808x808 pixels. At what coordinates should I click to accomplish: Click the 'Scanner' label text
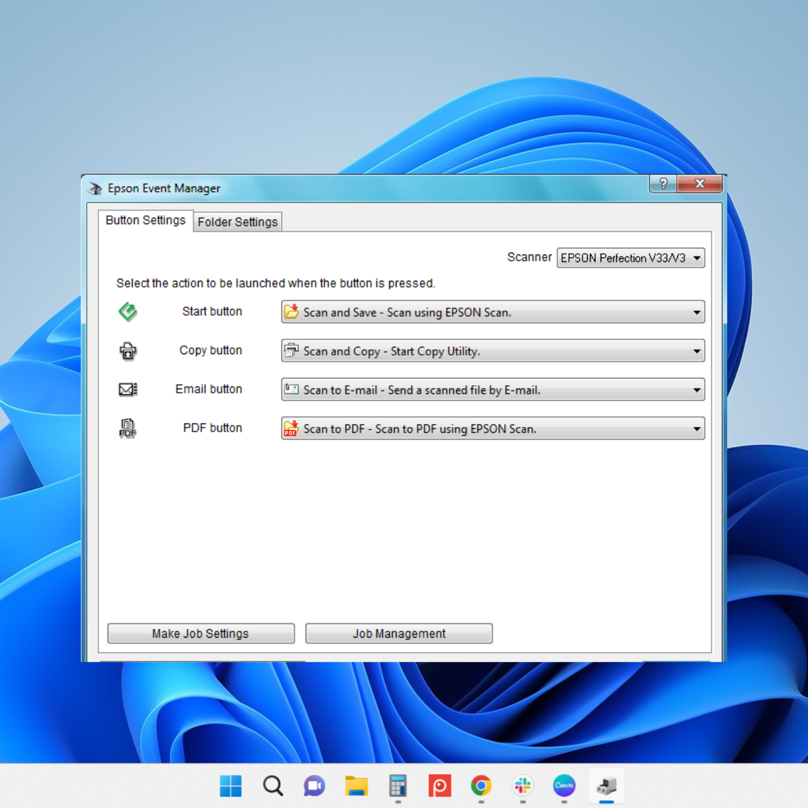coord(529,257)
